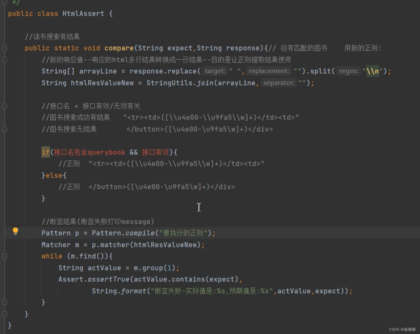This screenshot has height=334, width=420.
Task: Click m.group(1) call
Action: tap(155, 268)
